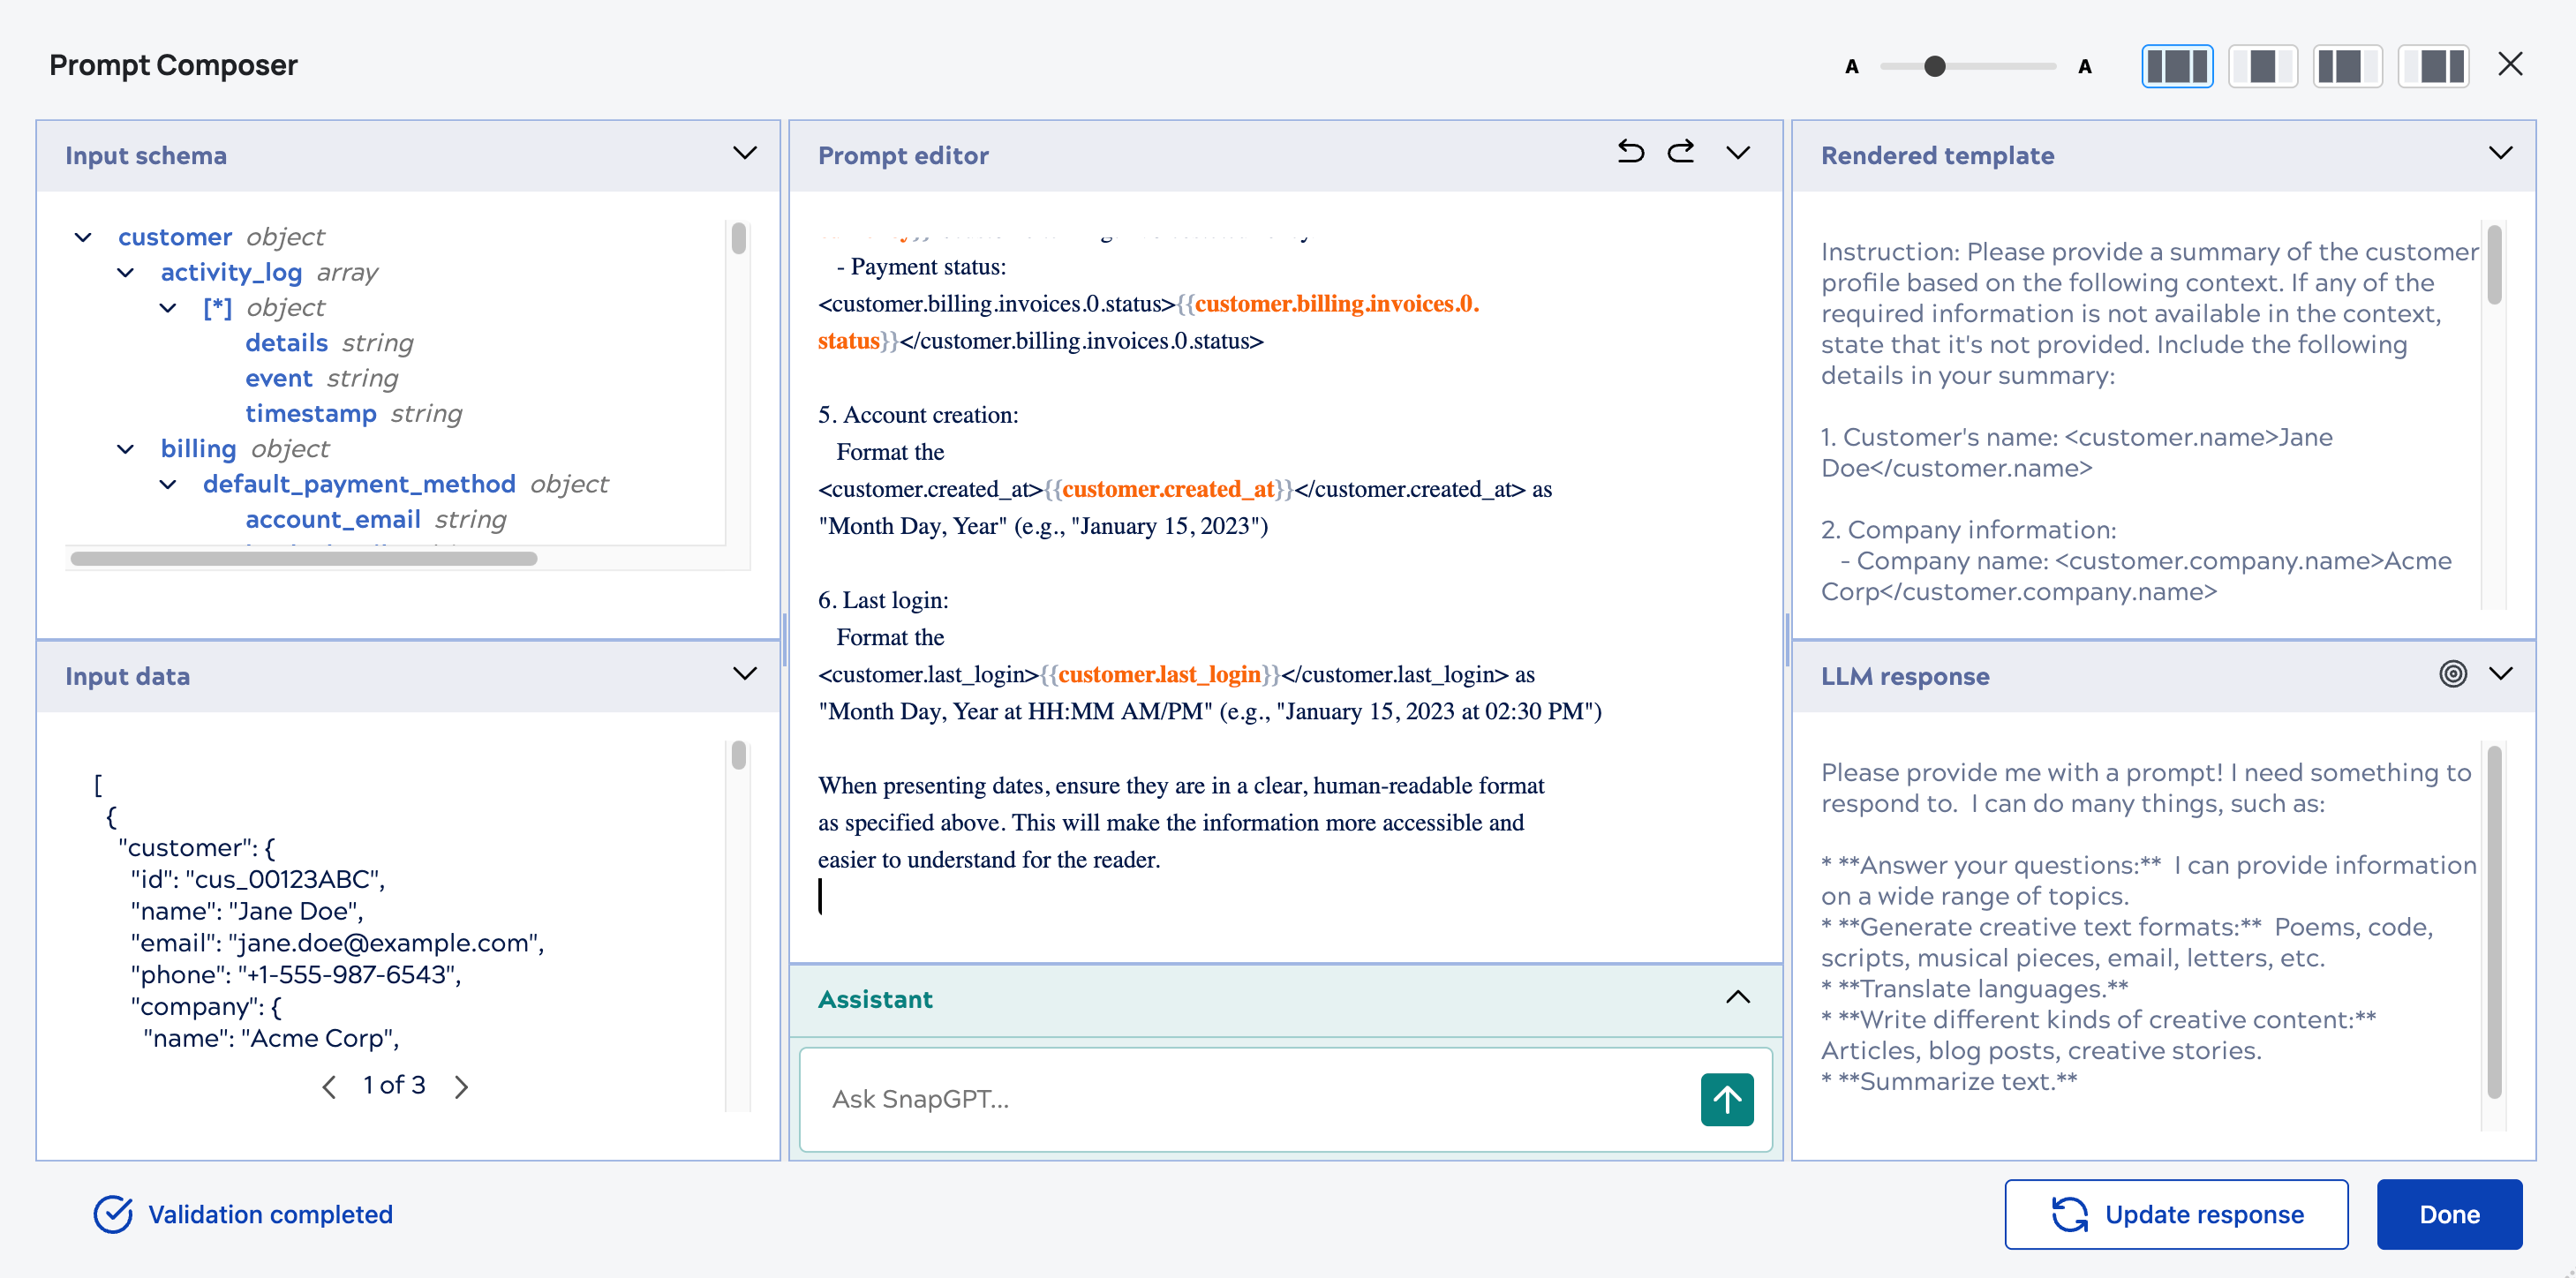Select the three-column layout view
Image resolution: width=2576 pixels, height=1278 pixels.
coord(2177,66)
